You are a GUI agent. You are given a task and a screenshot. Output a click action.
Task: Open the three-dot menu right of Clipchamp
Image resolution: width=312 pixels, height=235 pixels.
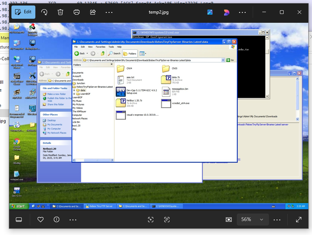pyautogui.click(x=242, y=12)
